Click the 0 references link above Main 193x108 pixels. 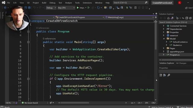(49, 39)
